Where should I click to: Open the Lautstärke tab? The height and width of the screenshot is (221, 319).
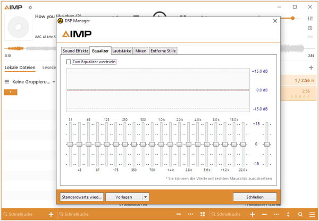pos(122,50)
